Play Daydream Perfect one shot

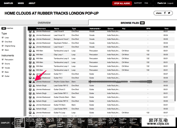point(30,43)
